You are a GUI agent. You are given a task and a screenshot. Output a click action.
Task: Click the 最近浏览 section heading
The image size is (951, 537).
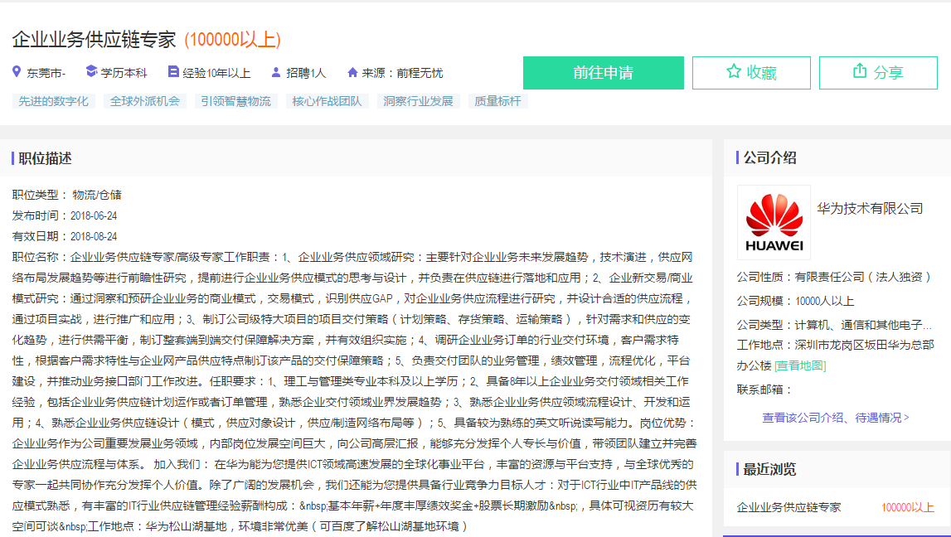tap(770, 469)
